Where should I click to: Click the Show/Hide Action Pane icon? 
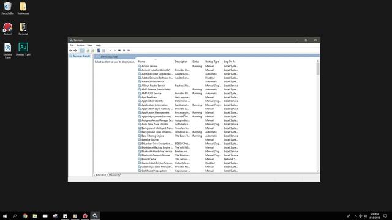tap(104, 50)
